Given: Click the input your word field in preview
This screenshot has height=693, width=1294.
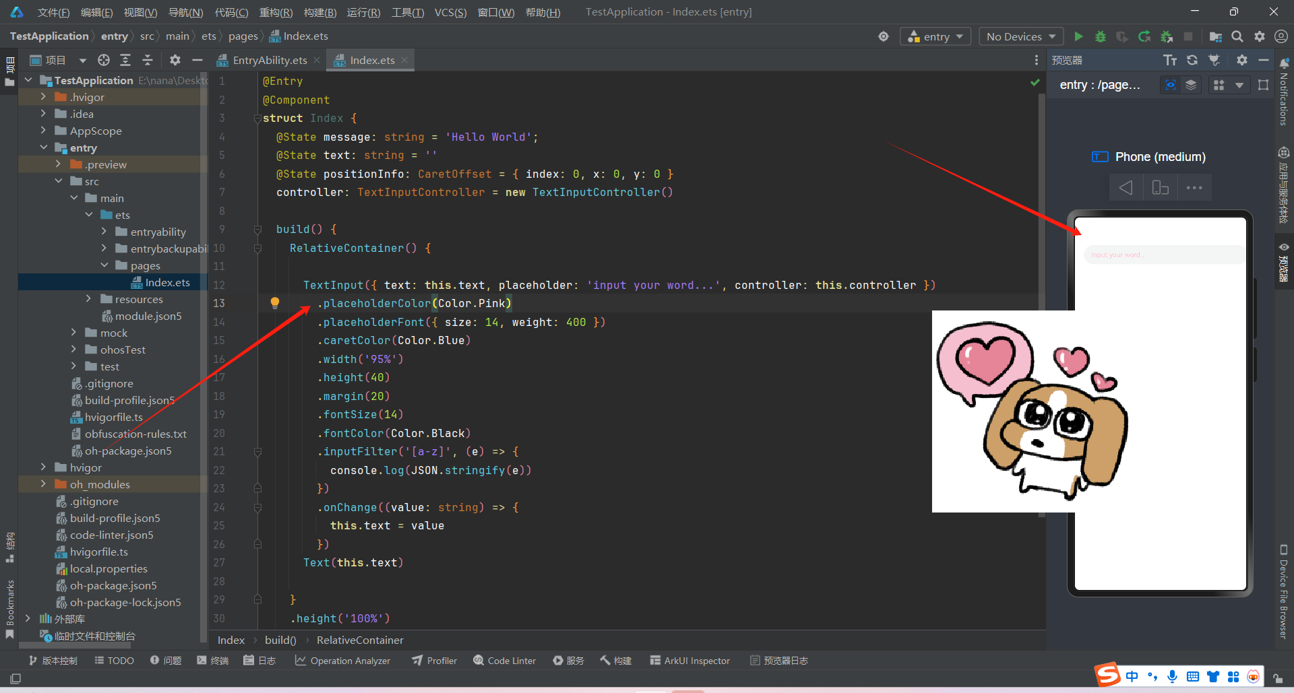Looking at the screenshot, I should click(1164, 255).
